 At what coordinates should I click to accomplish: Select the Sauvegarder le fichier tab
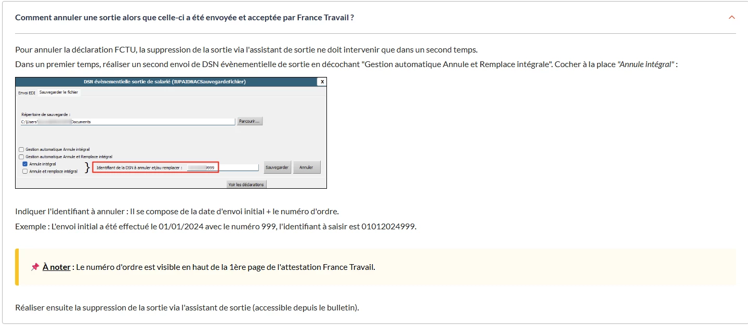click(x=58, y=93)
